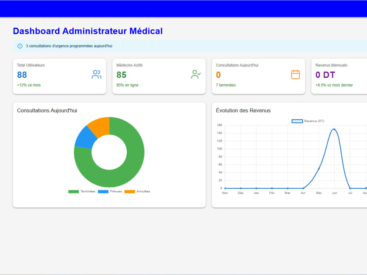Toggle the Prévues legend blue swatch
The height and width of the screenshot is (275, 367).
coord(103,191)
